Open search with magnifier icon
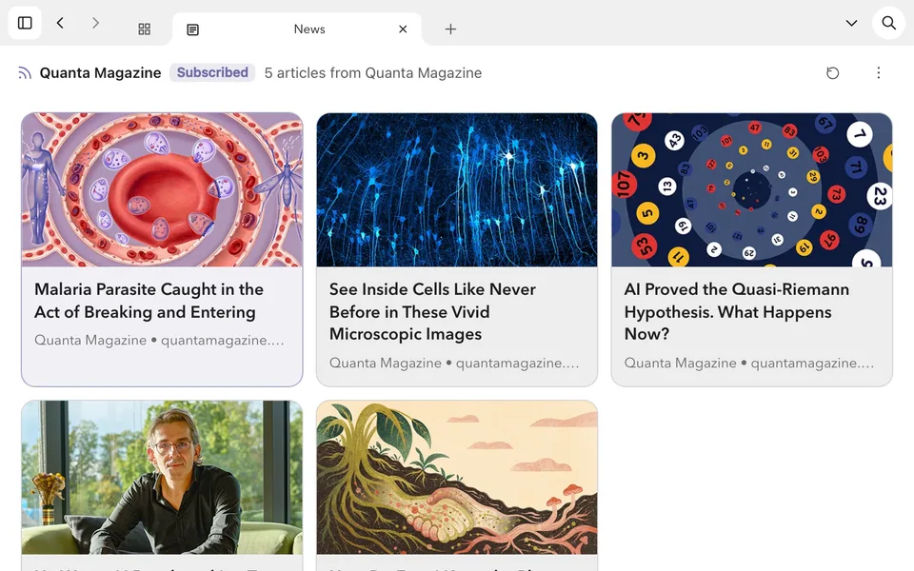 (889, 23)
